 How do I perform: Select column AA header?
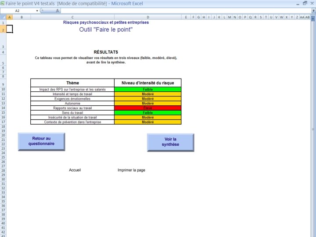pos(302,17)
